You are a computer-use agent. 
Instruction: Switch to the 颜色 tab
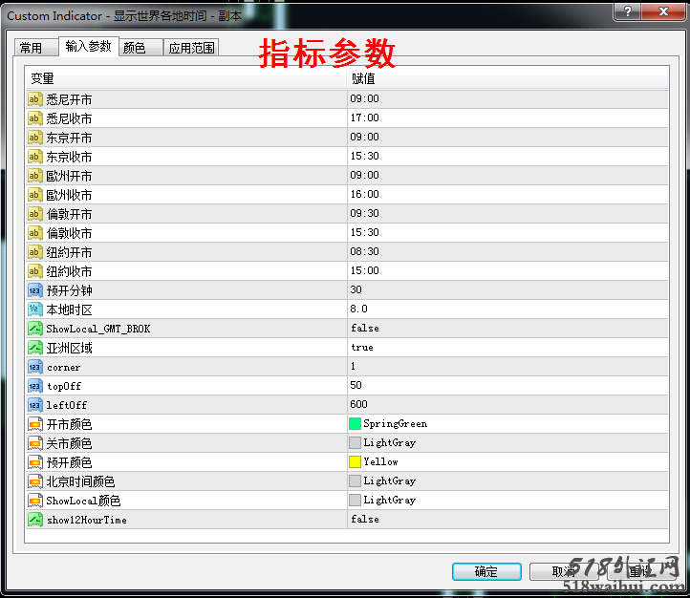point(140,48)
